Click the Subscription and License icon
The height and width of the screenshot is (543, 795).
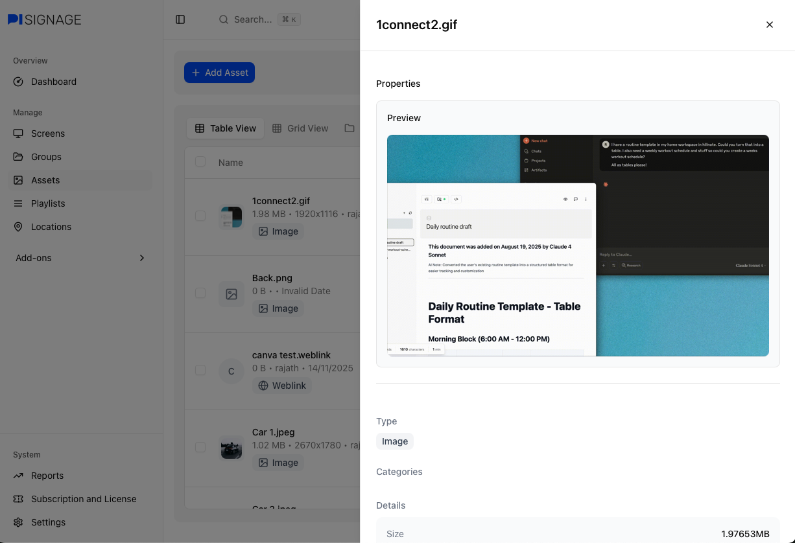point(18,499)
